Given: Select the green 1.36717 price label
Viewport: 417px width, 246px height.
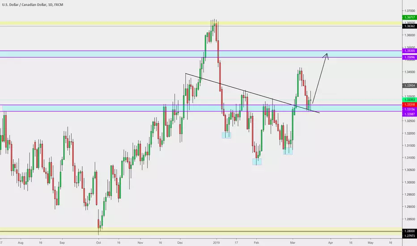Looking at the screenshot, I should coord(409,17).
